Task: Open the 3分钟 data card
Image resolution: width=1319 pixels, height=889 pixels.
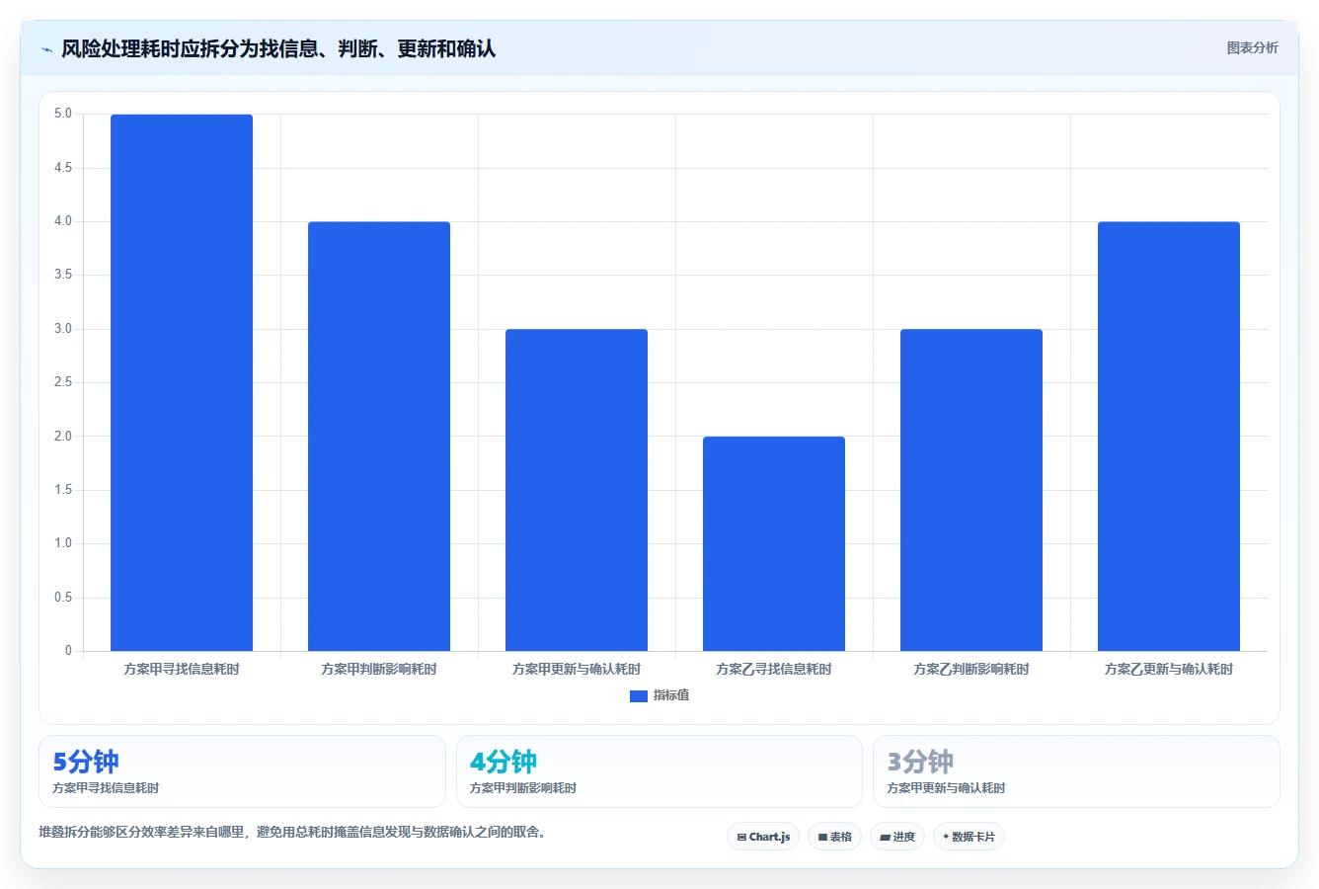Action: tap(1076, 771)
